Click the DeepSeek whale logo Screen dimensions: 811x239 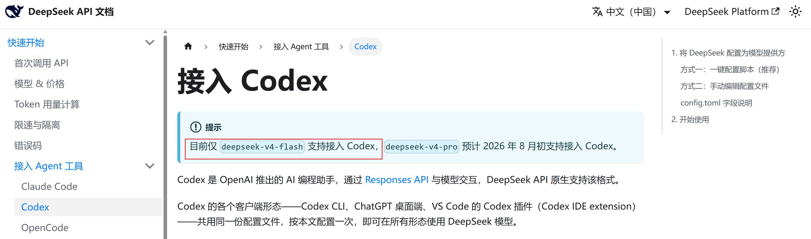pos(14,12)
